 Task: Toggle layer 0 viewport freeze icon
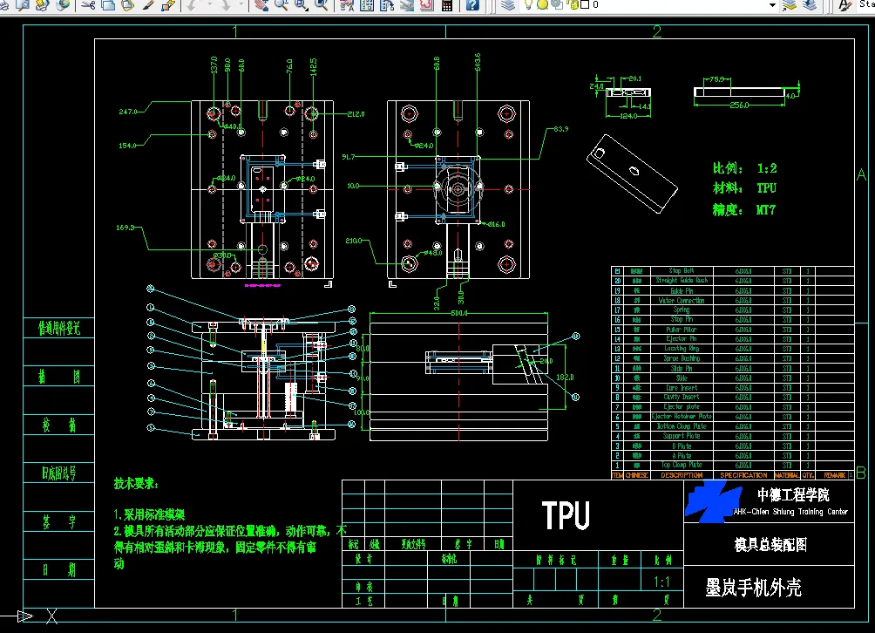tap(556, 4)
